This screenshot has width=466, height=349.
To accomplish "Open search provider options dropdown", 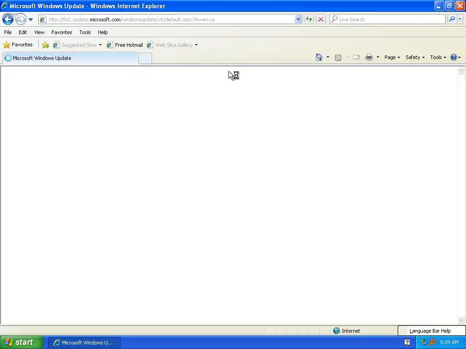I will point(460,19).
